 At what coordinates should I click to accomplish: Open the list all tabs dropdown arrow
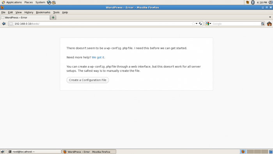click(x=270, y=17)
